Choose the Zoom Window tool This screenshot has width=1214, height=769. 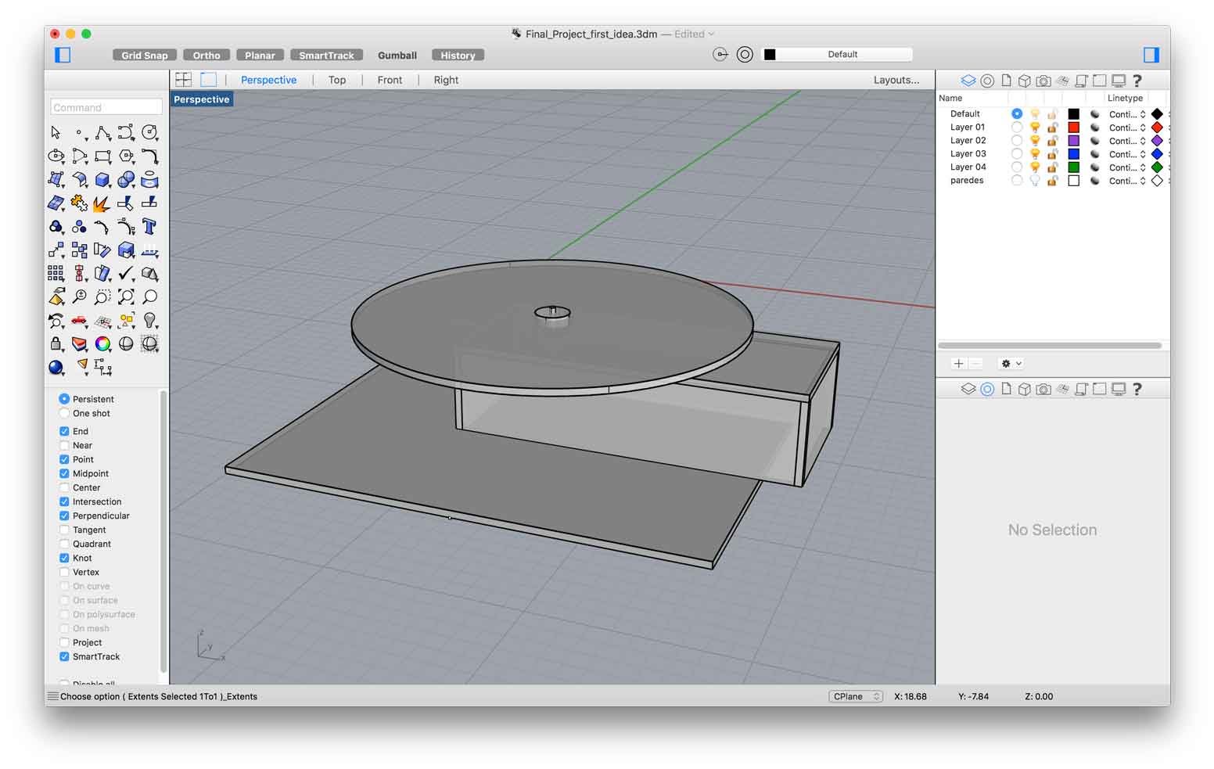pyautogui.click(x=102, y=296)
